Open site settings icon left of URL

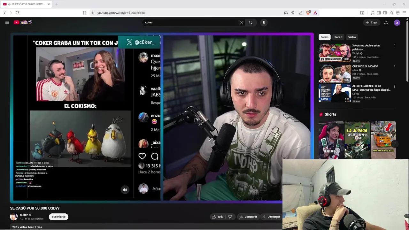point(93,13)
